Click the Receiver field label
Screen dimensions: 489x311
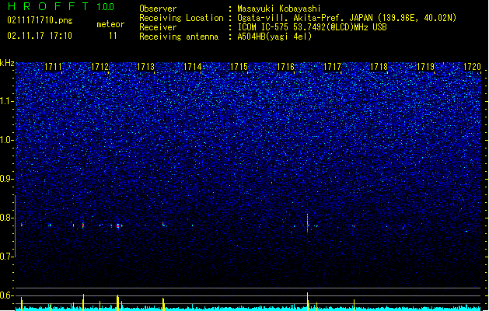[x=158, y=27]
